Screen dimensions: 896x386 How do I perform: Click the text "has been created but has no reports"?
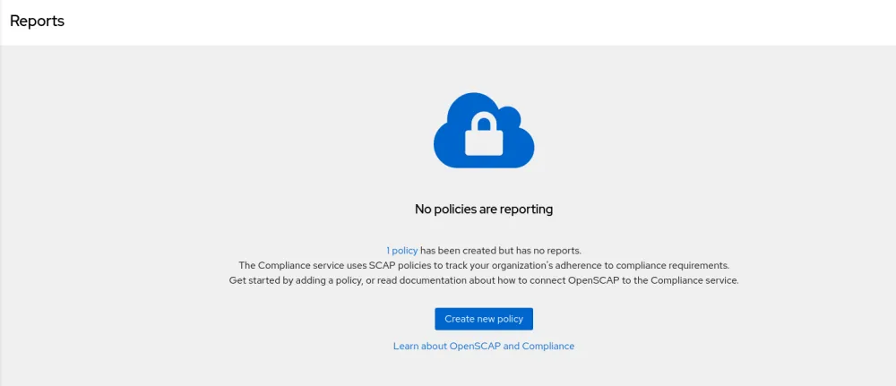coord(501,251)
